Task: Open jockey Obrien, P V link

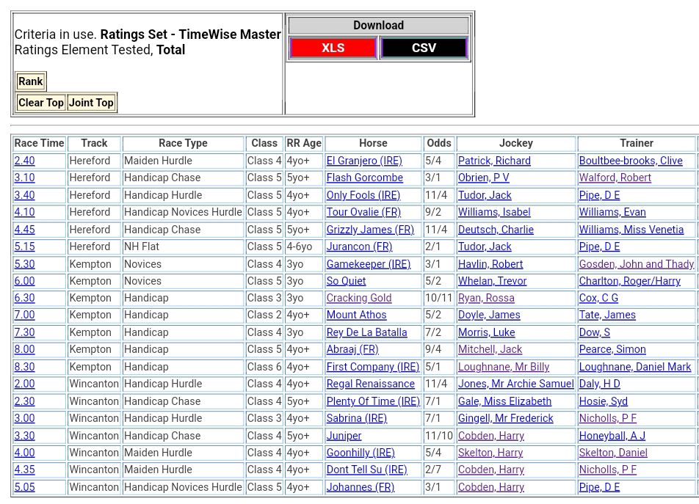Action: click(483, 178)
